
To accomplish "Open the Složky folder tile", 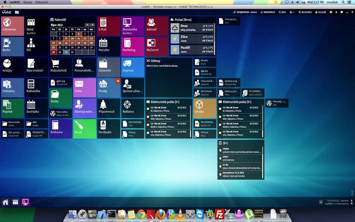I will tap(61, 98).
